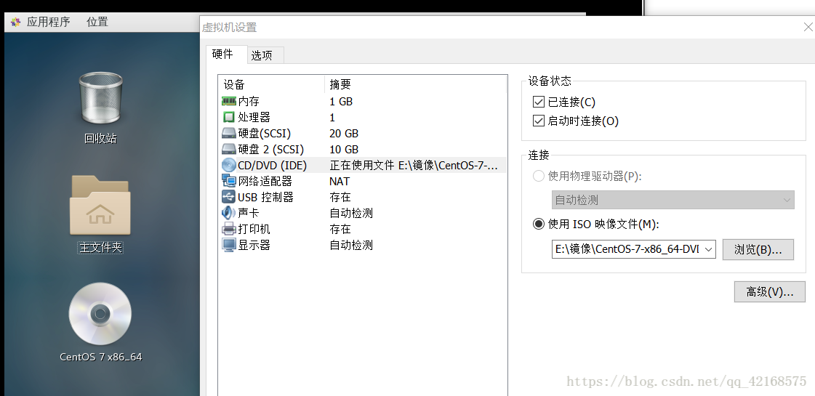Toggle the 启动时连接(O) checkbox
The image size is (815, 396).
539,121
